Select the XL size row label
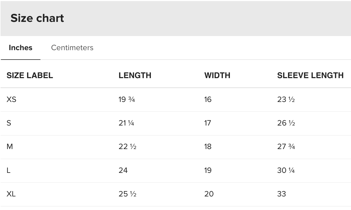The height and width of the screenshot is (210, 351). 11,194
